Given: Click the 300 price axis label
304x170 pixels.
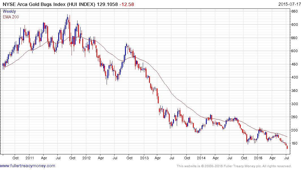Looking at the screenshot, I should pos(294,104).
